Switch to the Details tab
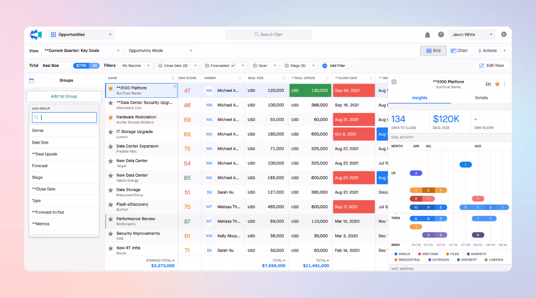Viewport: 536px width, 298px height. (x=481, y=98)
